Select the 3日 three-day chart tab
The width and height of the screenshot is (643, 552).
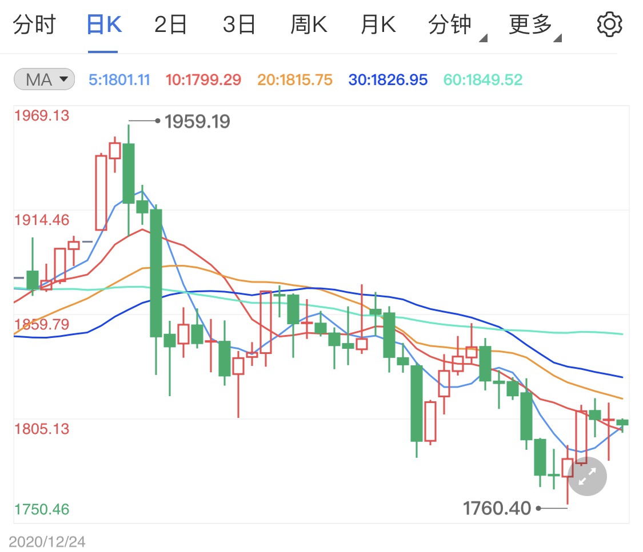[239, 24]
